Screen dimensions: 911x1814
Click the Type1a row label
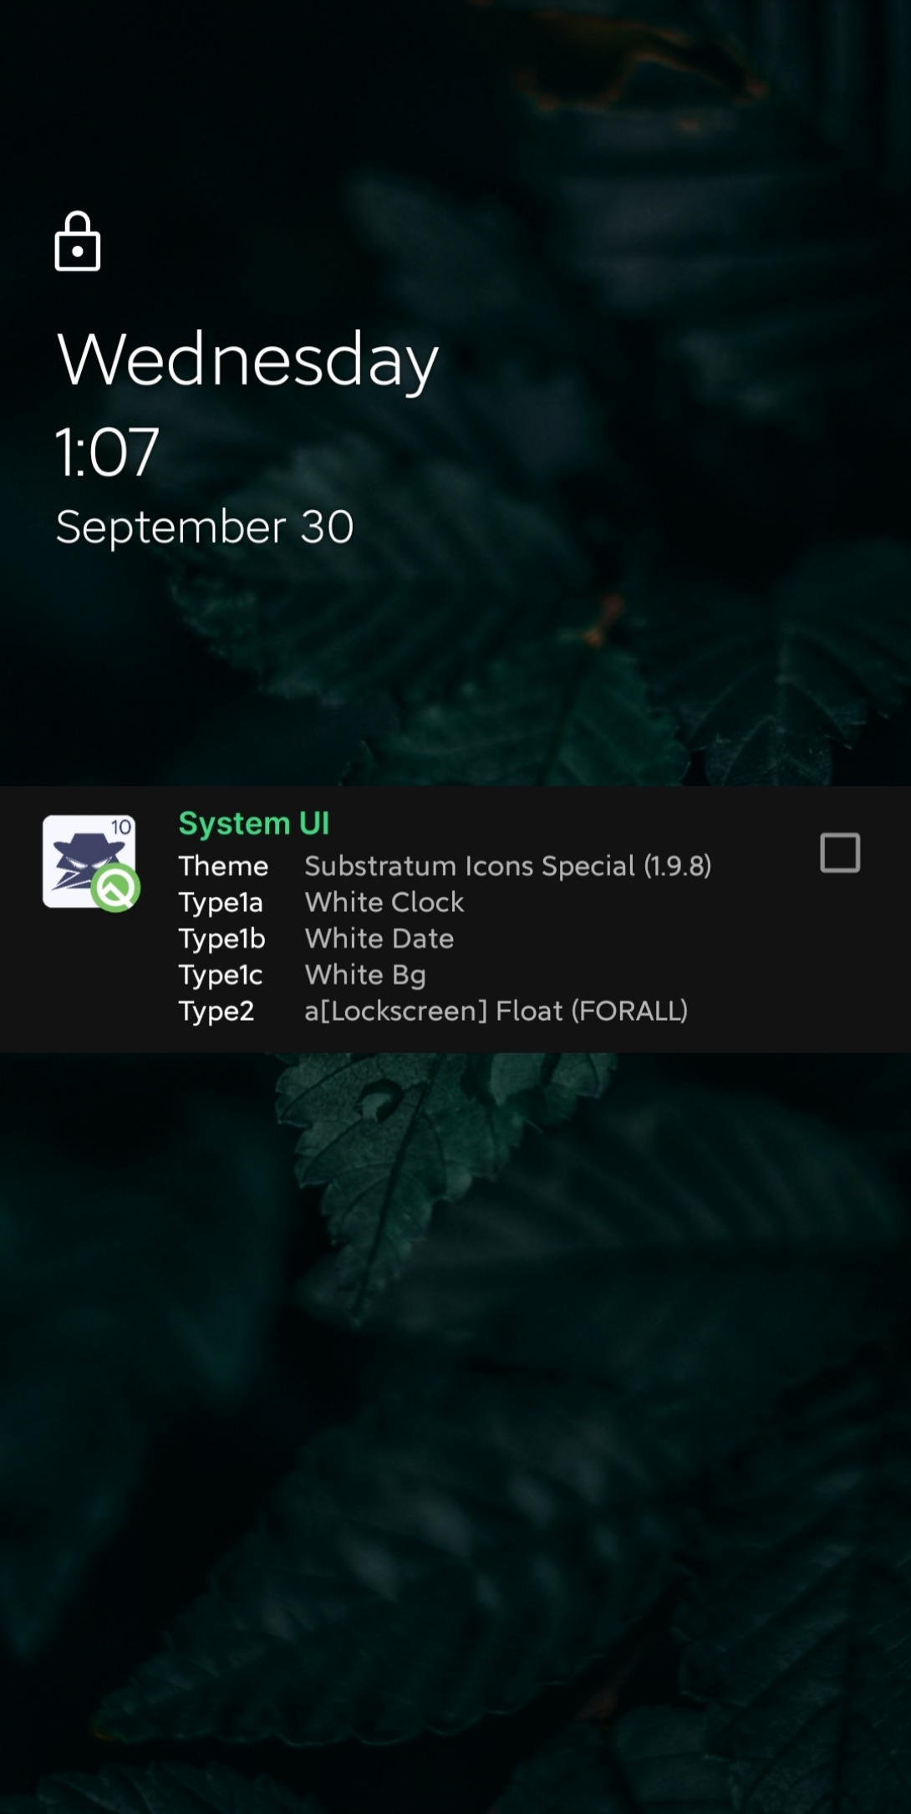(221, 903)
